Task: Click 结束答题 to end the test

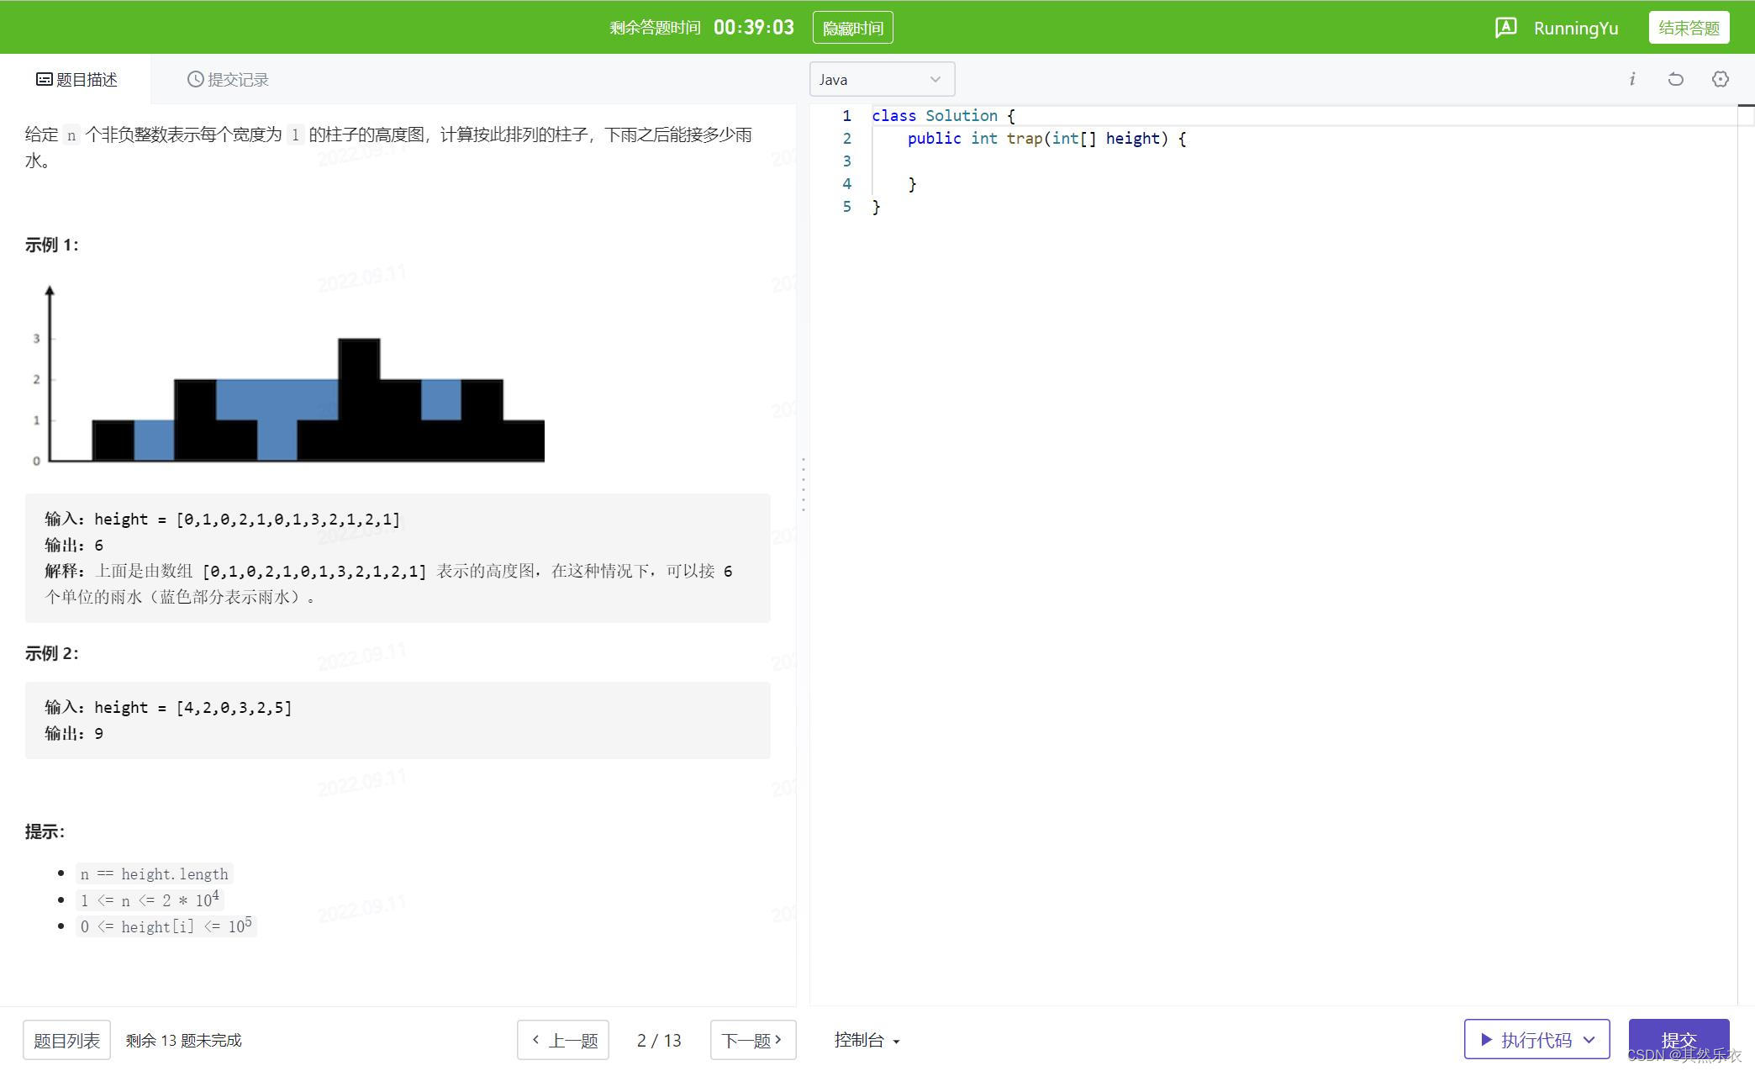Action: pos(1689,28)
